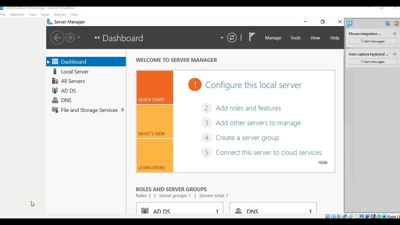Click the Server Manager back arrow button
Image resolution: width=400 pixels, height=225 pixels.
point(57,38)
